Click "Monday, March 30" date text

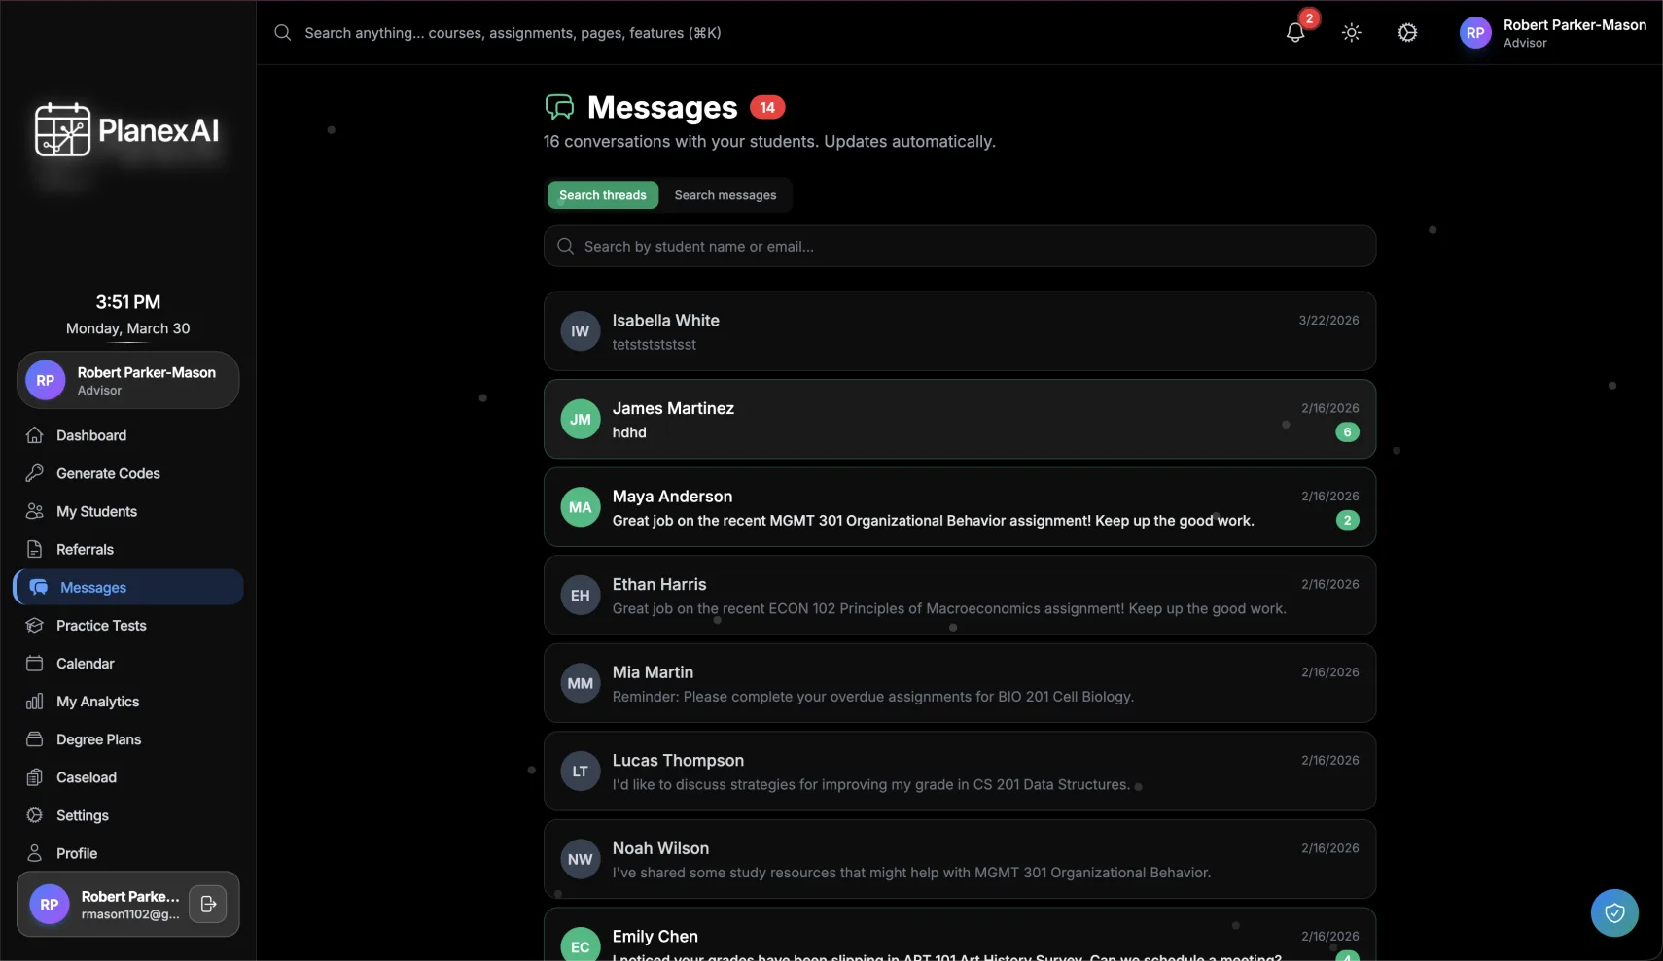point(128,328)
